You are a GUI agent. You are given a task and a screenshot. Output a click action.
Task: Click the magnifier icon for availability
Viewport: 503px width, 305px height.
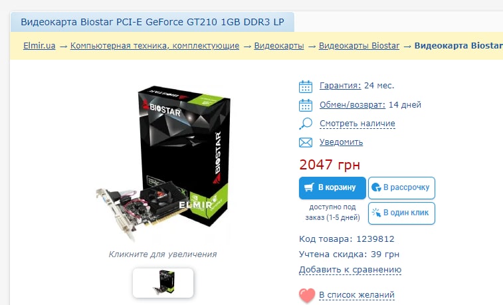(306, 124)
